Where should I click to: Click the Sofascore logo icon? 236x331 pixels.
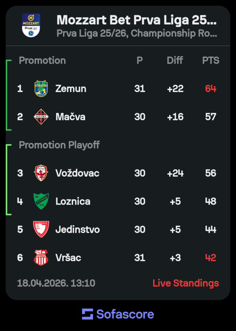click(87, 314)
